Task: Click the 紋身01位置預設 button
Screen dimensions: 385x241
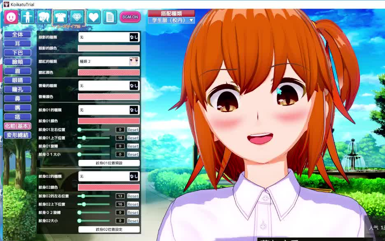Action: (x=109, y=163)
